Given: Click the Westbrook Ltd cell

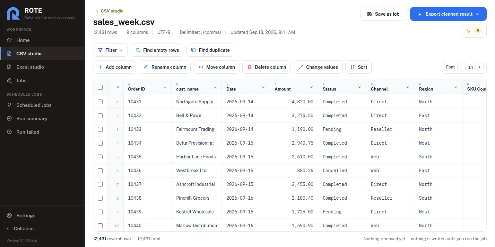Looking at the screenshot, I should 197,171.
